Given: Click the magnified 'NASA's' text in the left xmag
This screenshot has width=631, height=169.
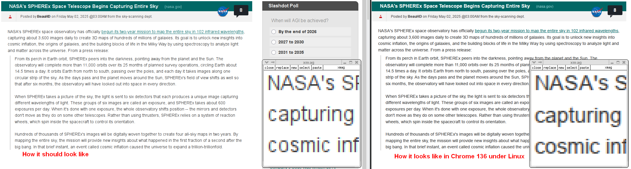Looking at the screenshot, I should [x=301, y=83].
